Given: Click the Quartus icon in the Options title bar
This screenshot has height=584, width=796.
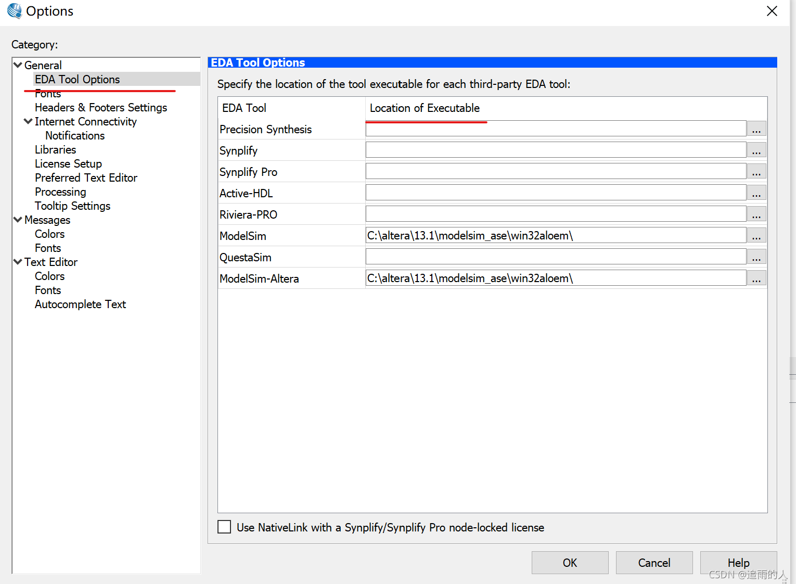Looking at the screenshot, I should click(15, 11).
